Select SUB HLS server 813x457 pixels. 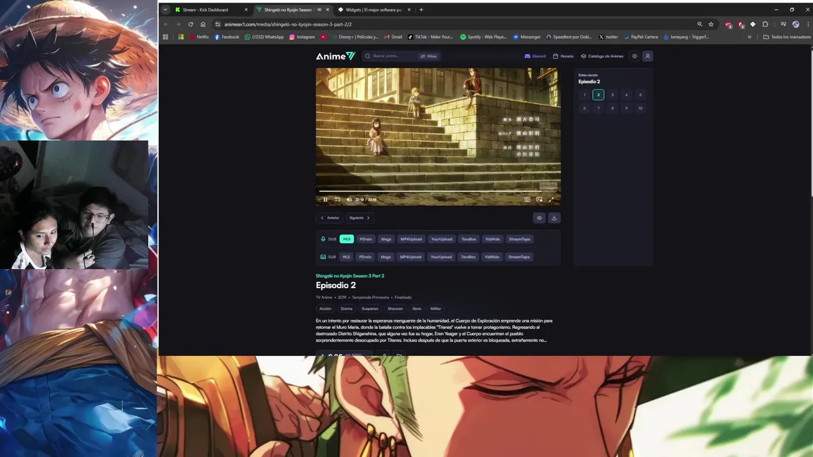click(346, 257)
